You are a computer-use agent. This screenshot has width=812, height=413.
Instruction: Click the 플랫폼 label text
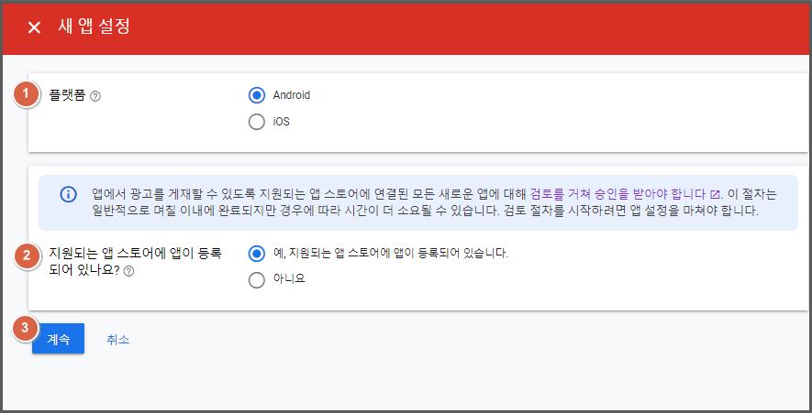click(x=67, y=95)
